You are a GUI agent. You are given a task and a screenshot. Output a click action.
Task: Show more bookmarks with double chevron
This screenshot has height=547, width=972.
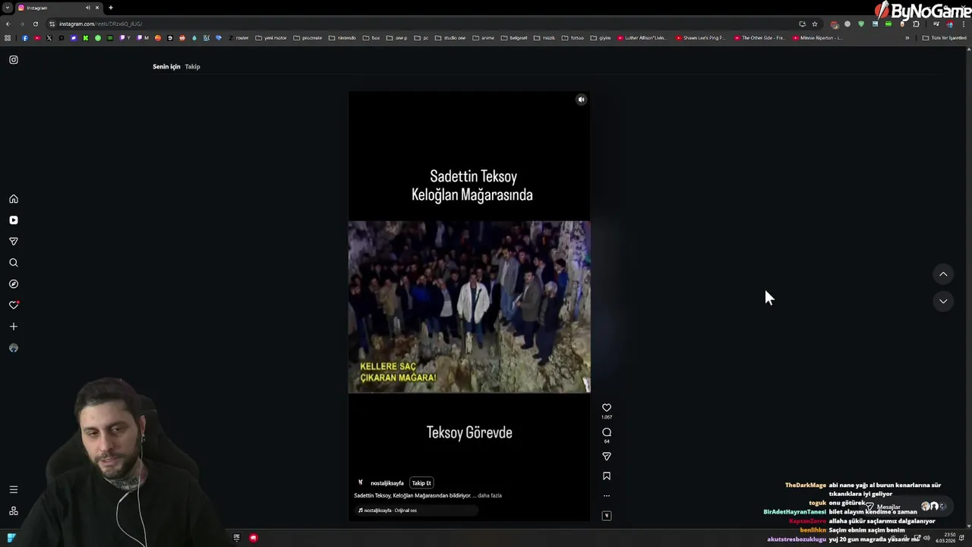[x=907, y=38]
